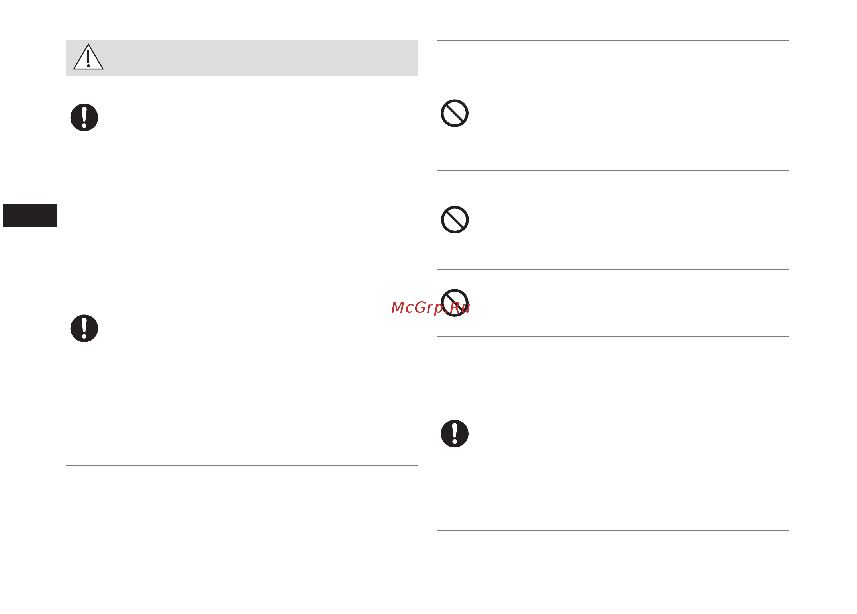857x614 pixels.
Task: Select the first mandatory exclamation icon below the banner
Action: (x=84, y=118)
